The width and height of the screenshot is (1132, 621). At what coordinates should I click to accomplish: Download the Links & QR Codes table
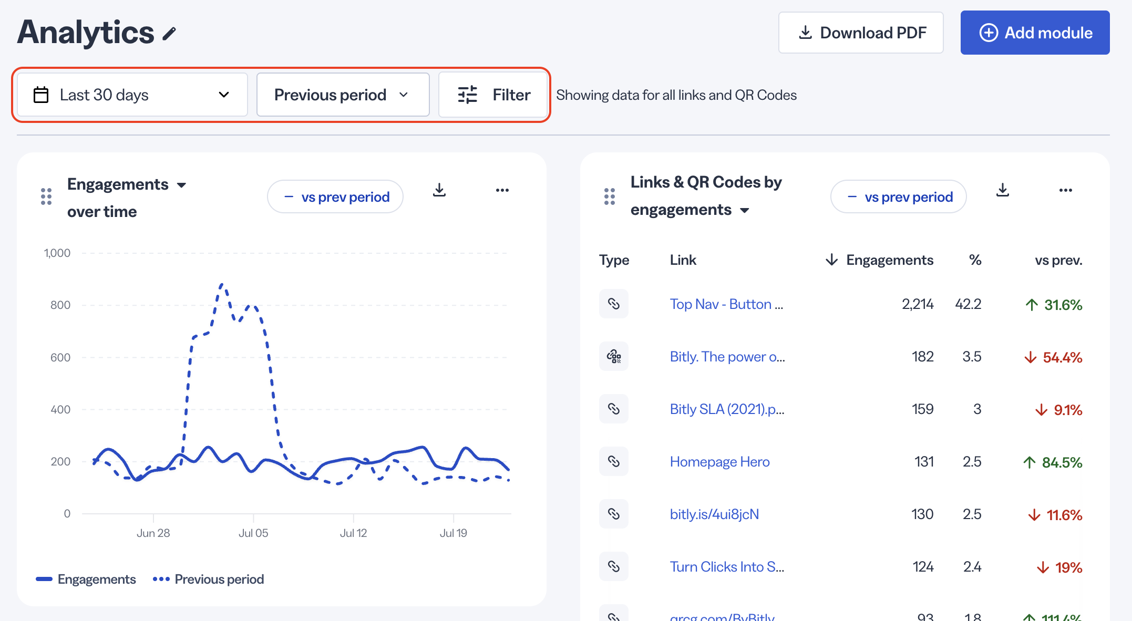coord(1003,190)
